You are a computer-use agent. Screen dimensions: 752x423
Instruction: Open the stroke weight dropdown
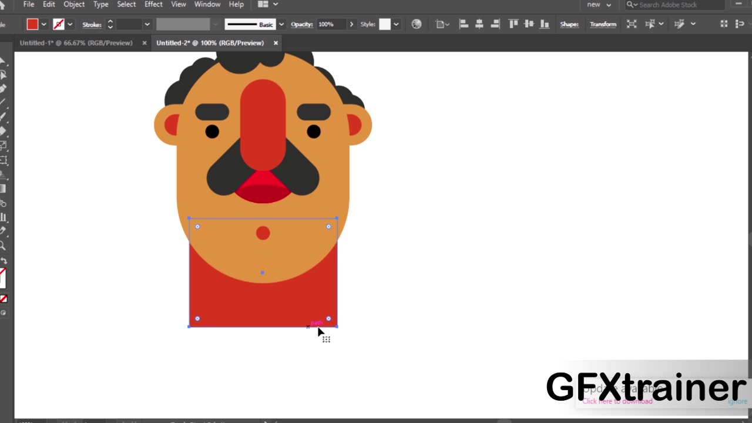click(x=147, y=24)
